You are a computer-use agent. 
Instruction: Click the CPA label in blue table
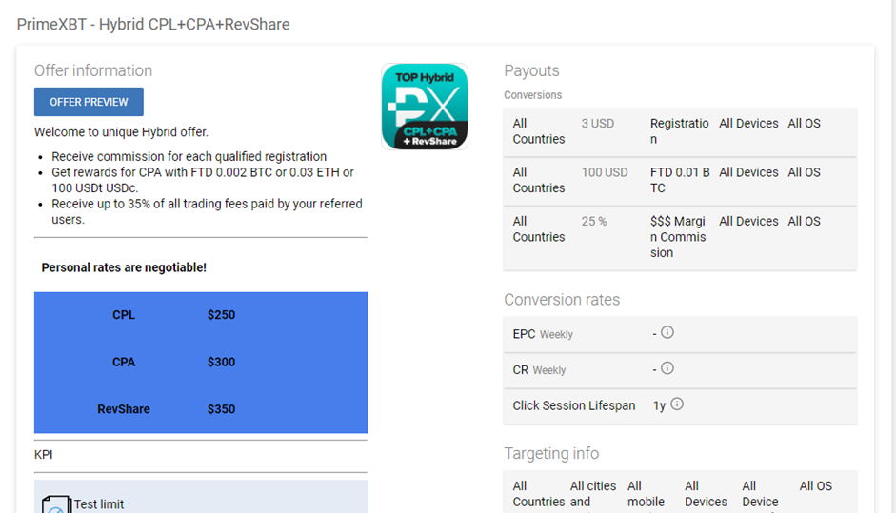[x=124, y=363]
